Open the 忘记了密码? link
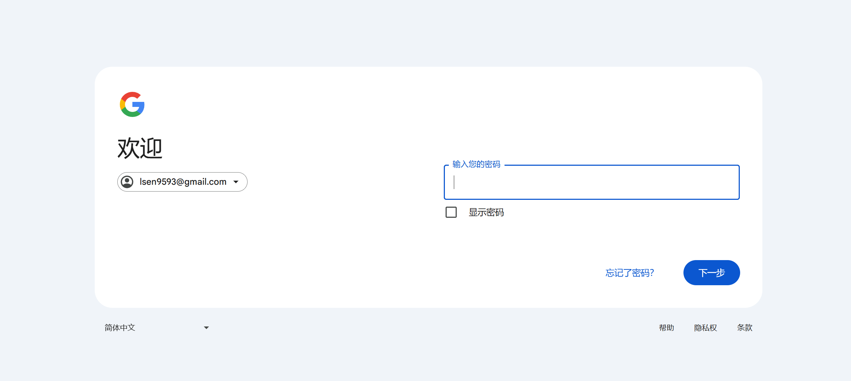851x381 pixels. pos(630,273)
